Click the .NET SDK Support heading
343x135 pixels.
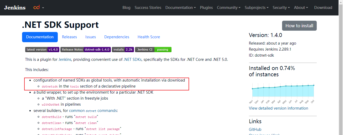coord(60,25)
